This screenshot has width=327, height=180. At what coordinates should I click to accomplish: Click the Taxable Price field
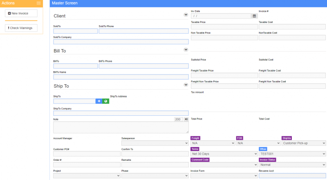pos(224,27)
